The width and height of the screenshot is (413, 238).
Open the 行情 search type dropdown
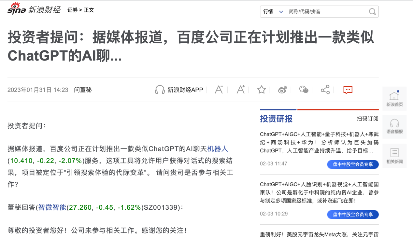click(273, 12)
